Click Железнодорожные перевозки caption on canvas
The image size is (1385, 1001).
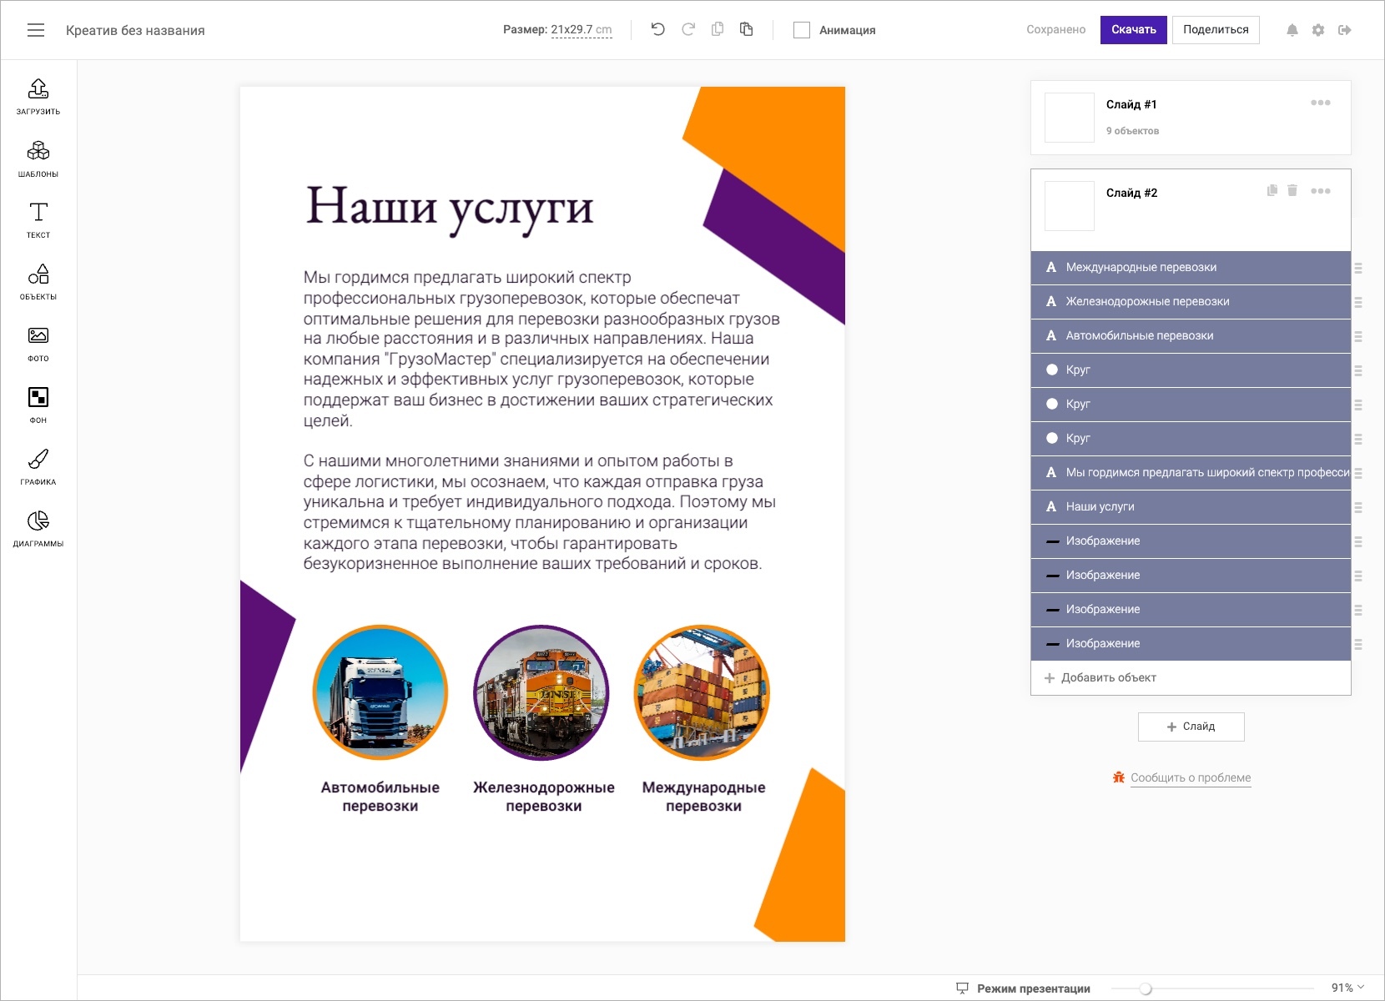(544, 797)
